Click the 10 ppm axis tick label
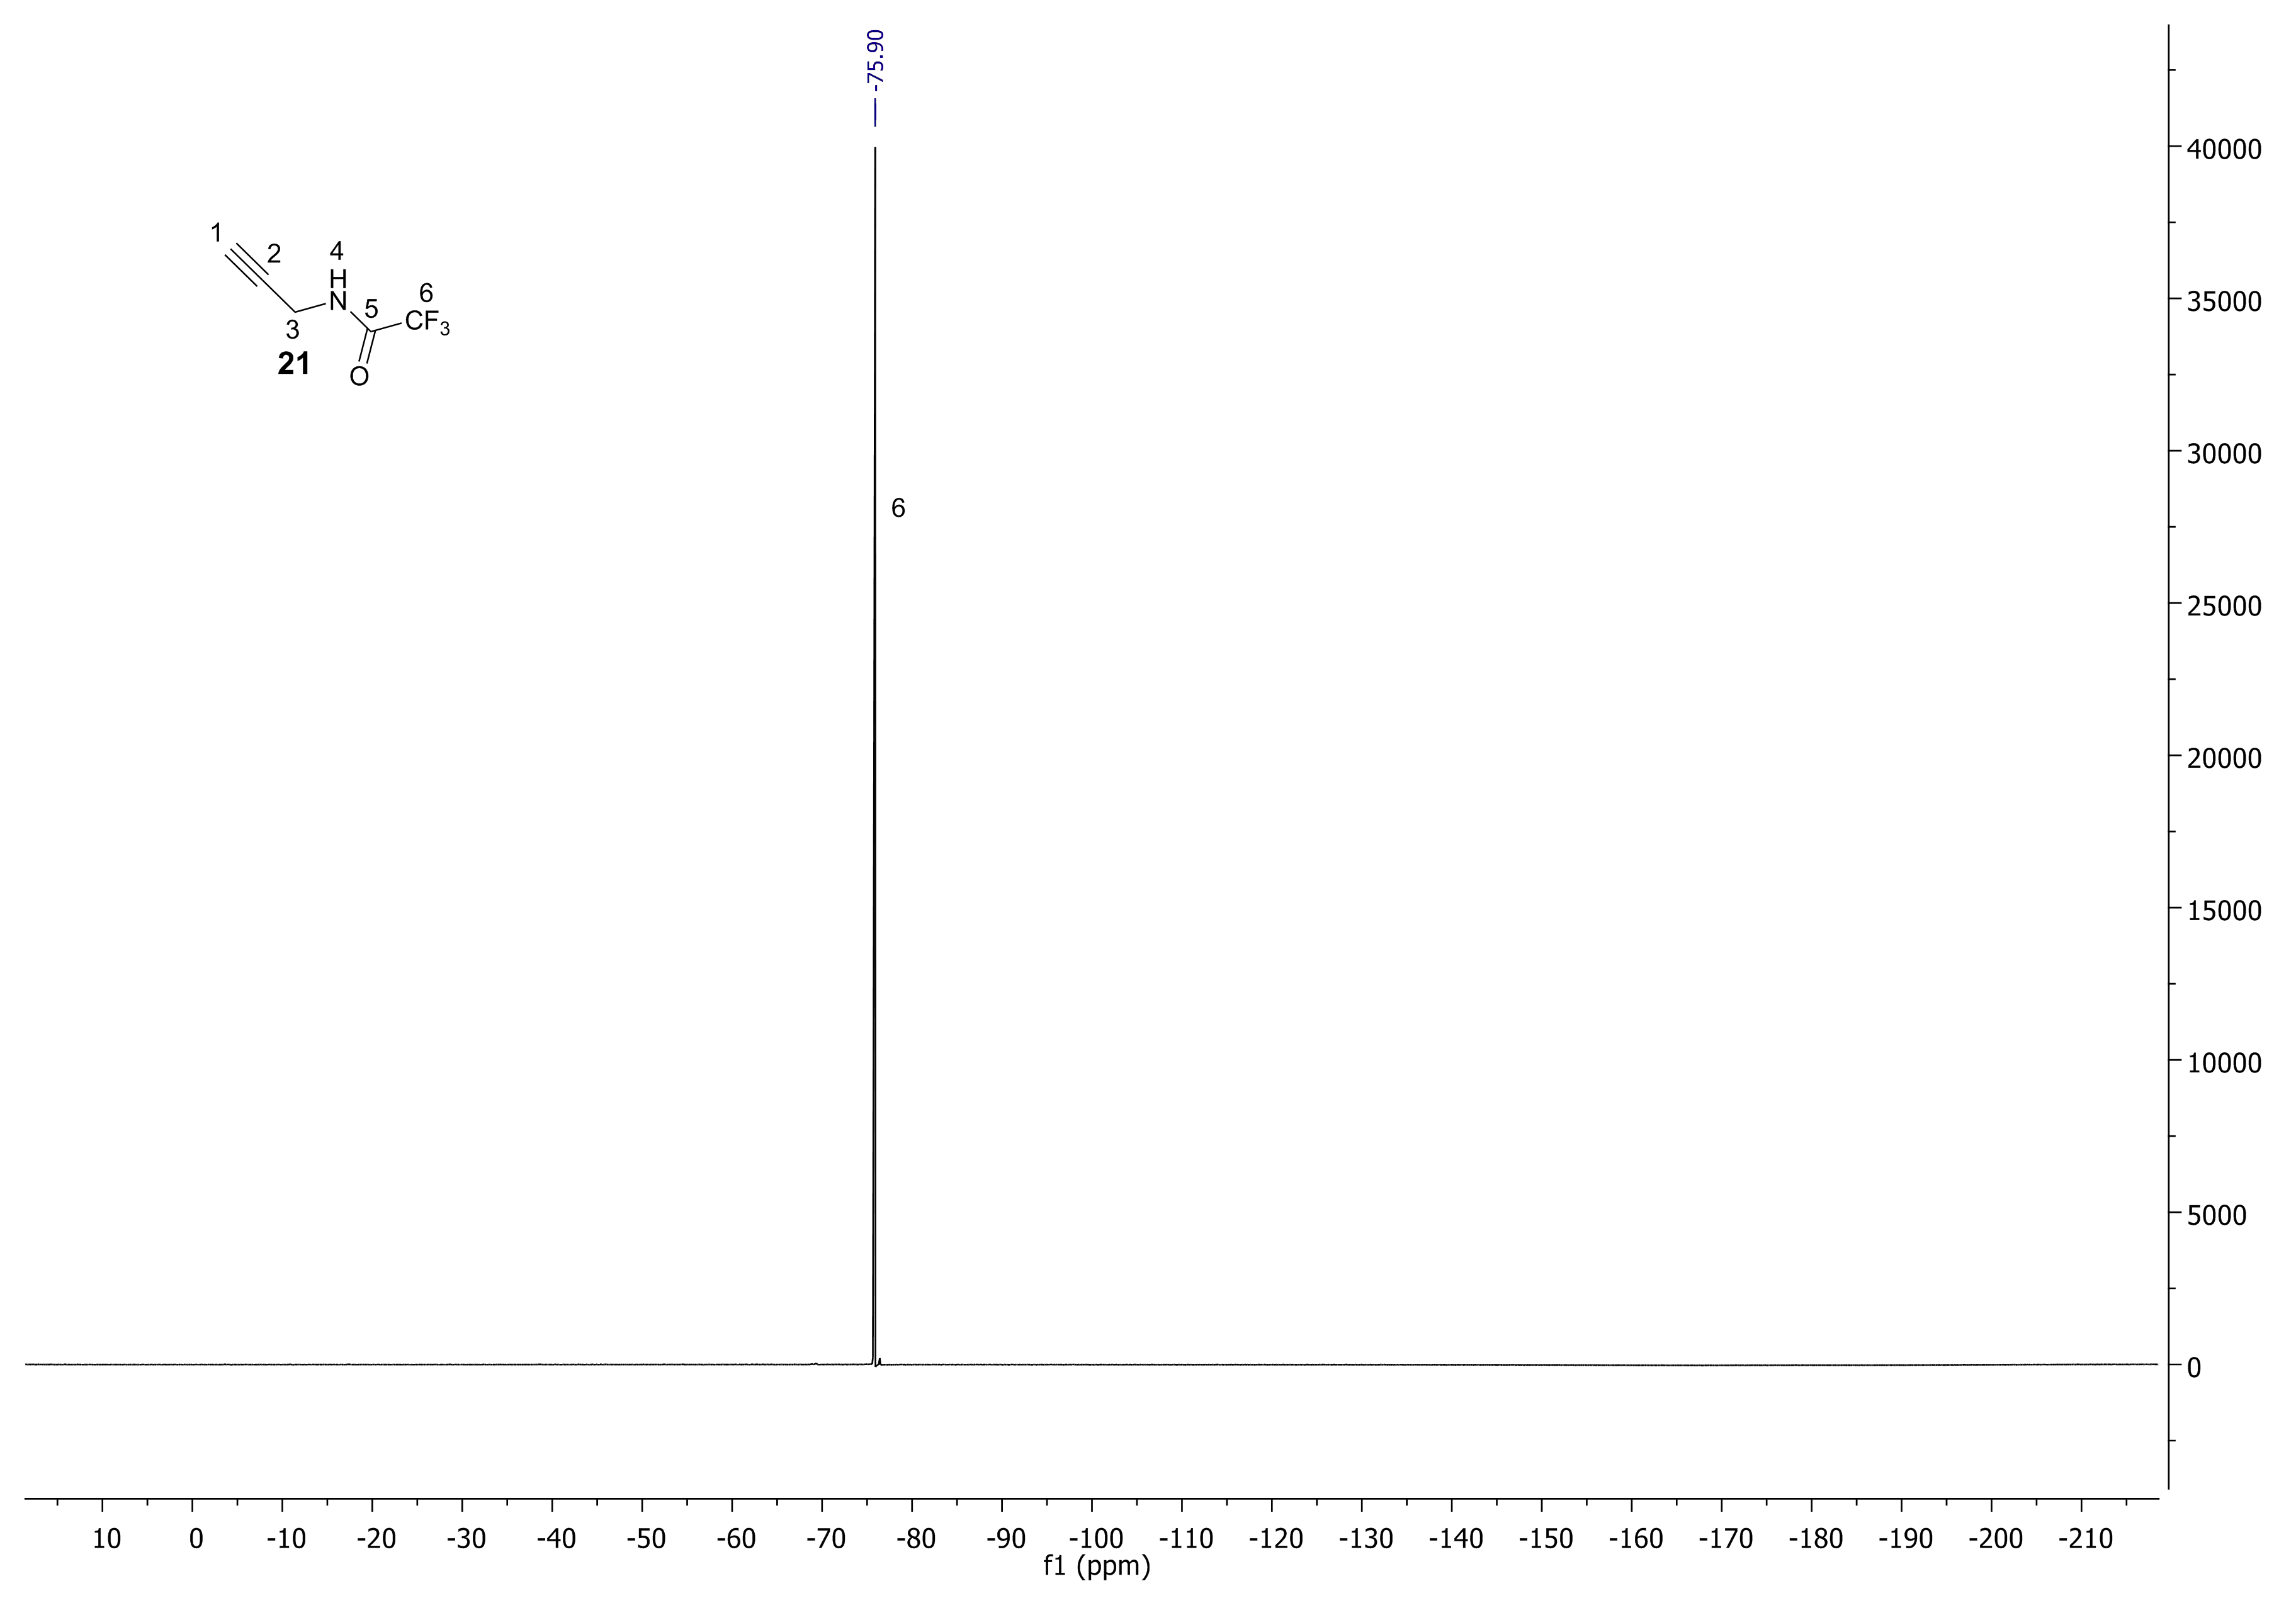Viewport: 2296px width, 1603px height. pos(106,1539)
